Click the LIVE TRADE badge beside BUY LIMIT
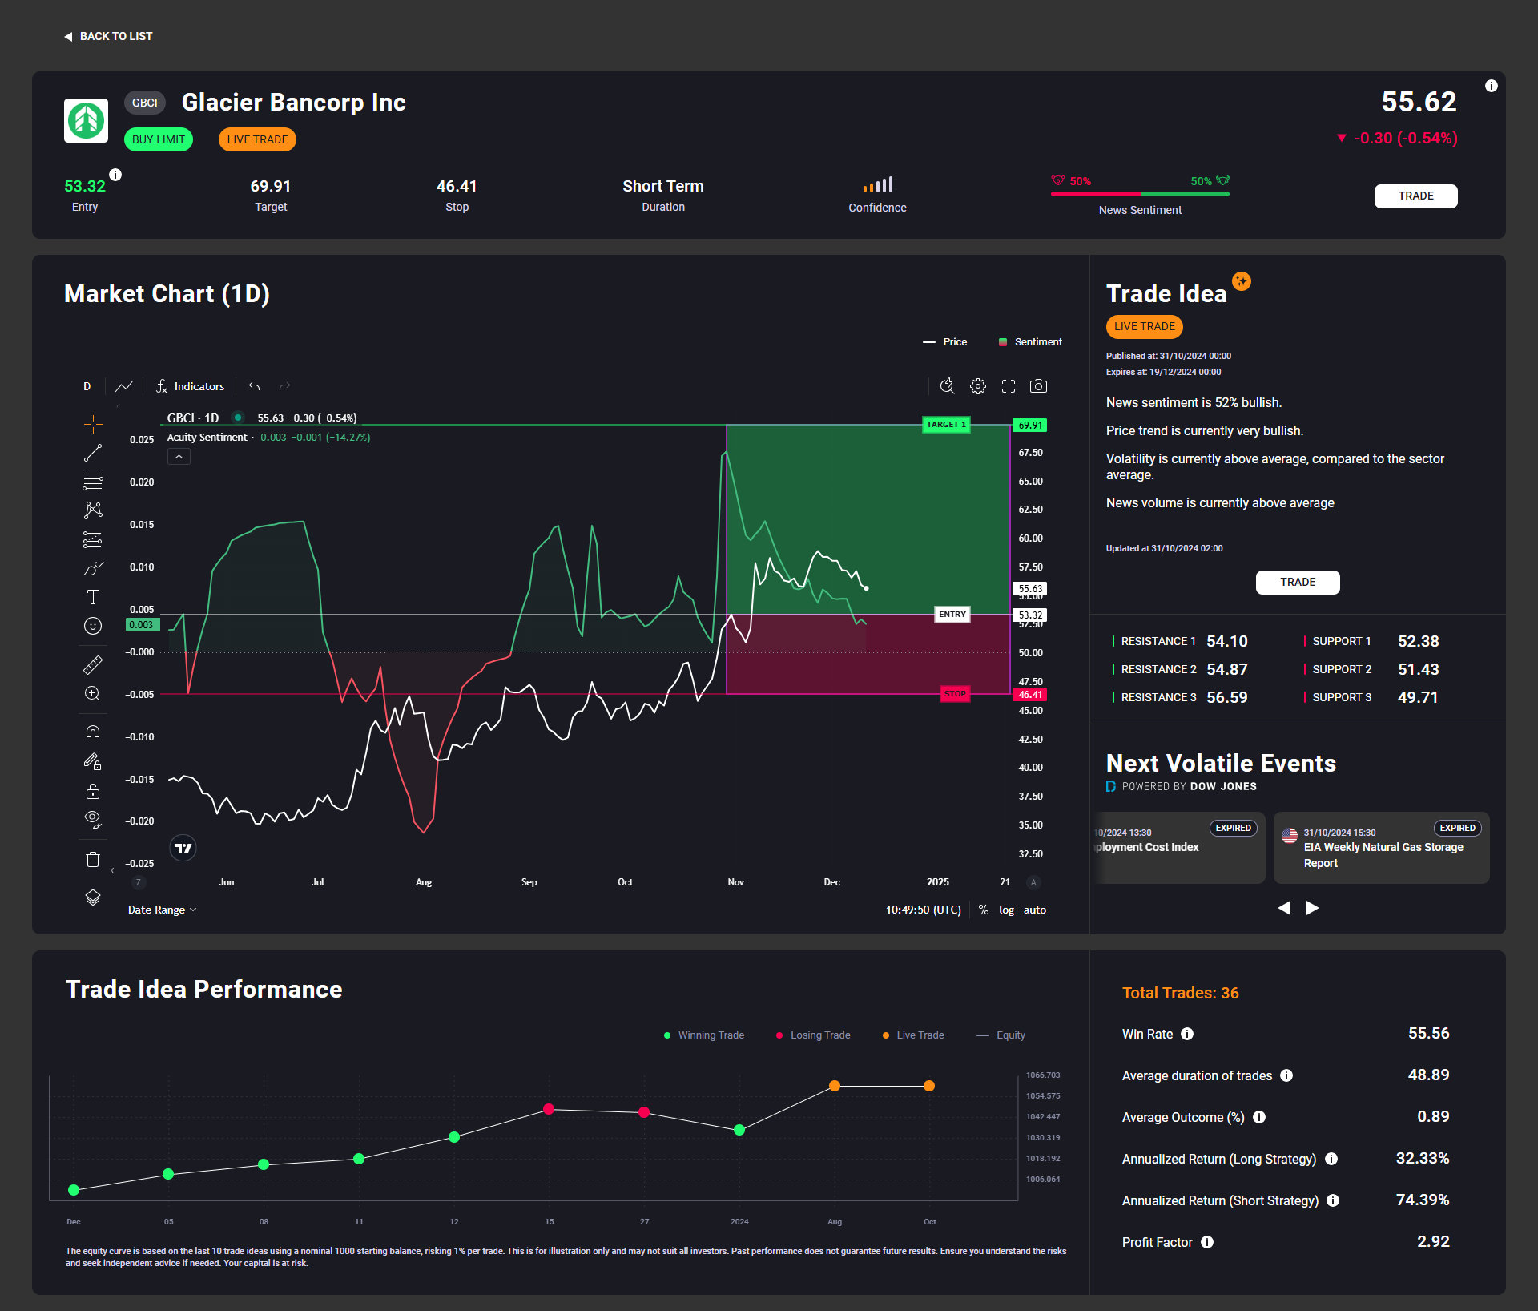The width and height of the screenshot is (1538, 1311). pyautogui.click(x=257, y=139)
